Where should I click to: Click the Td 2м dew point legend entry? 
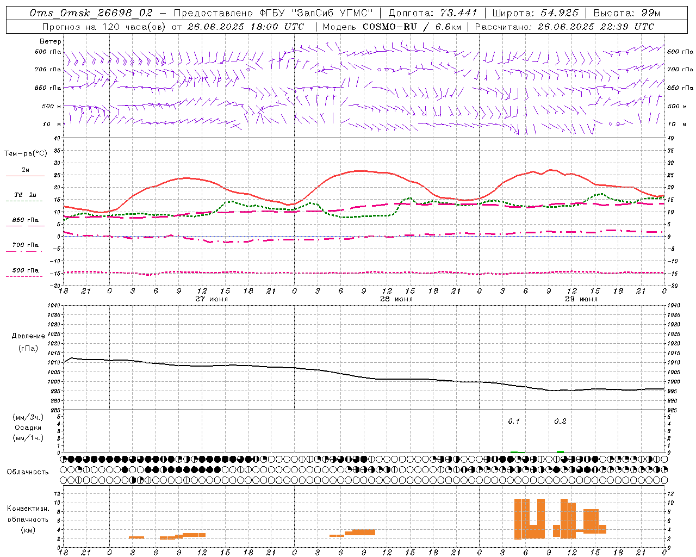coord(25,195)
